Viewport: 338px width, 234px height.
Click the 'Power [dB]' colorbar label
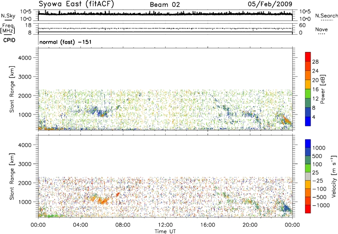(x=323, y=89)
